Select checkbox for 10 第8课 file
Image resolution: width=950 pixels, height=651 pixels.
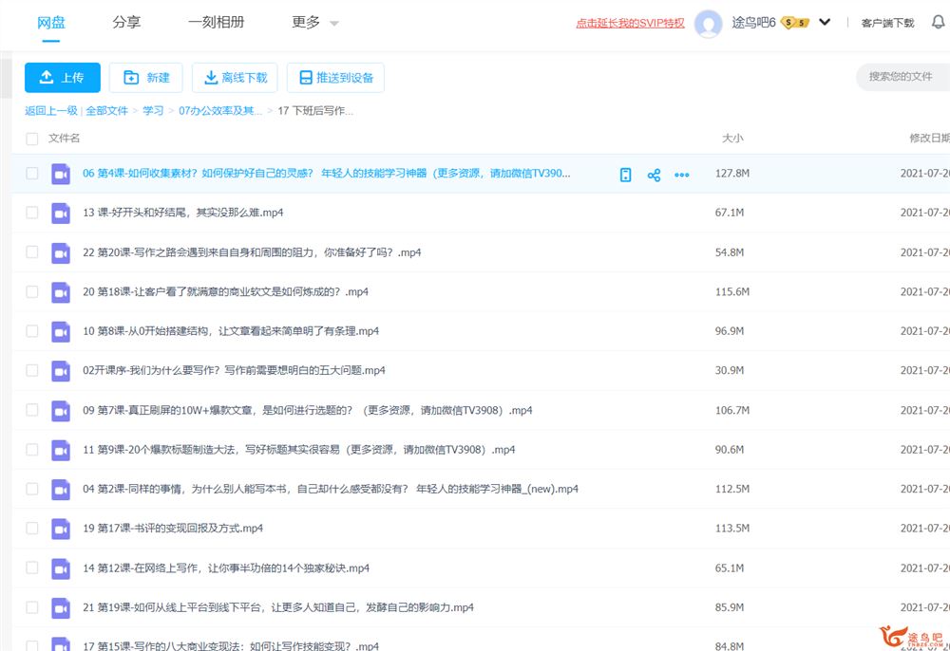32,331
